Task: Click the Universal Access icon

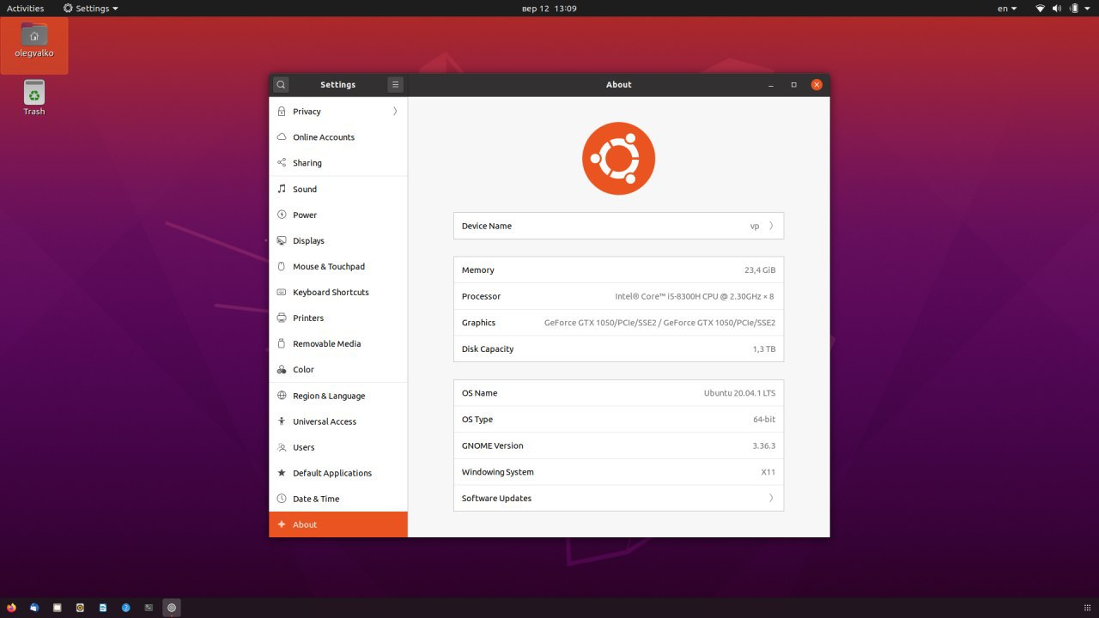Action: (282, 421)
